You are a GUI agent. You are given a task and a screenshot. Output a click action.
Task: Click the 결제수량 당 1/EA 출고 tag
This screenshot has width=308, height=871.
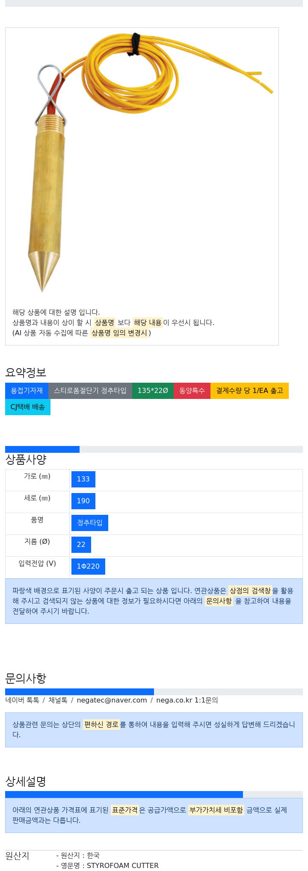tap(249, 391)
